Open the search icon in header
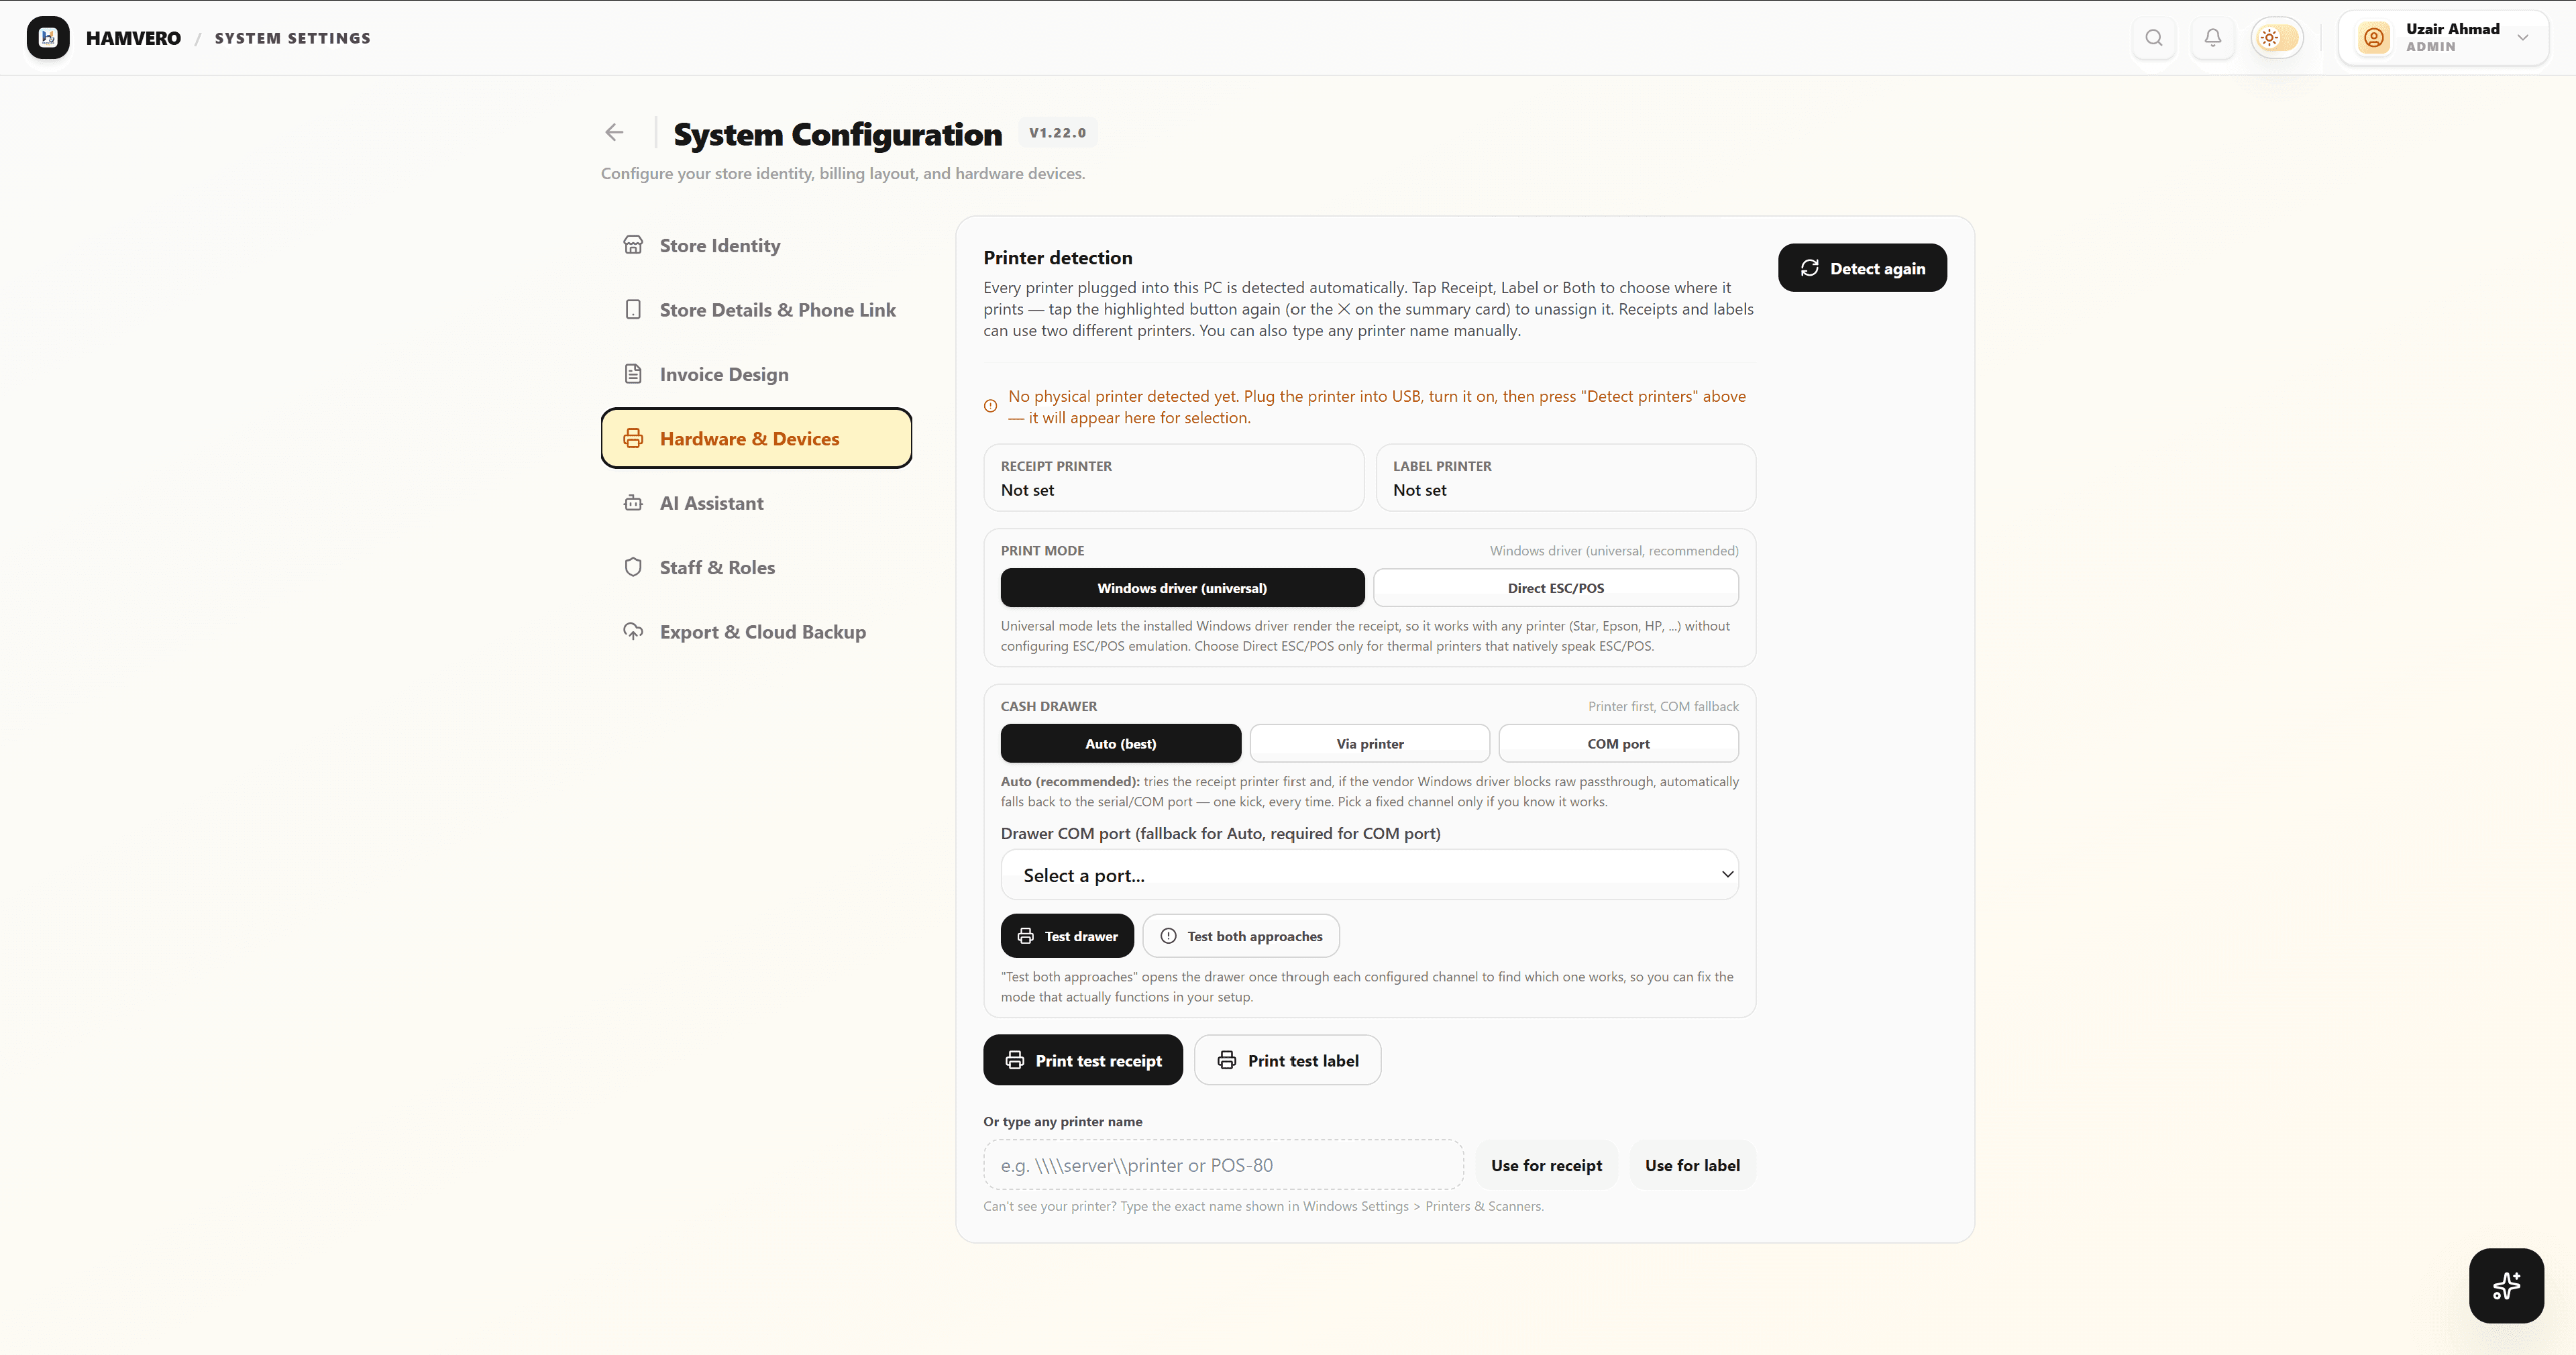2576x1355 pixels. pos(2154,38)
